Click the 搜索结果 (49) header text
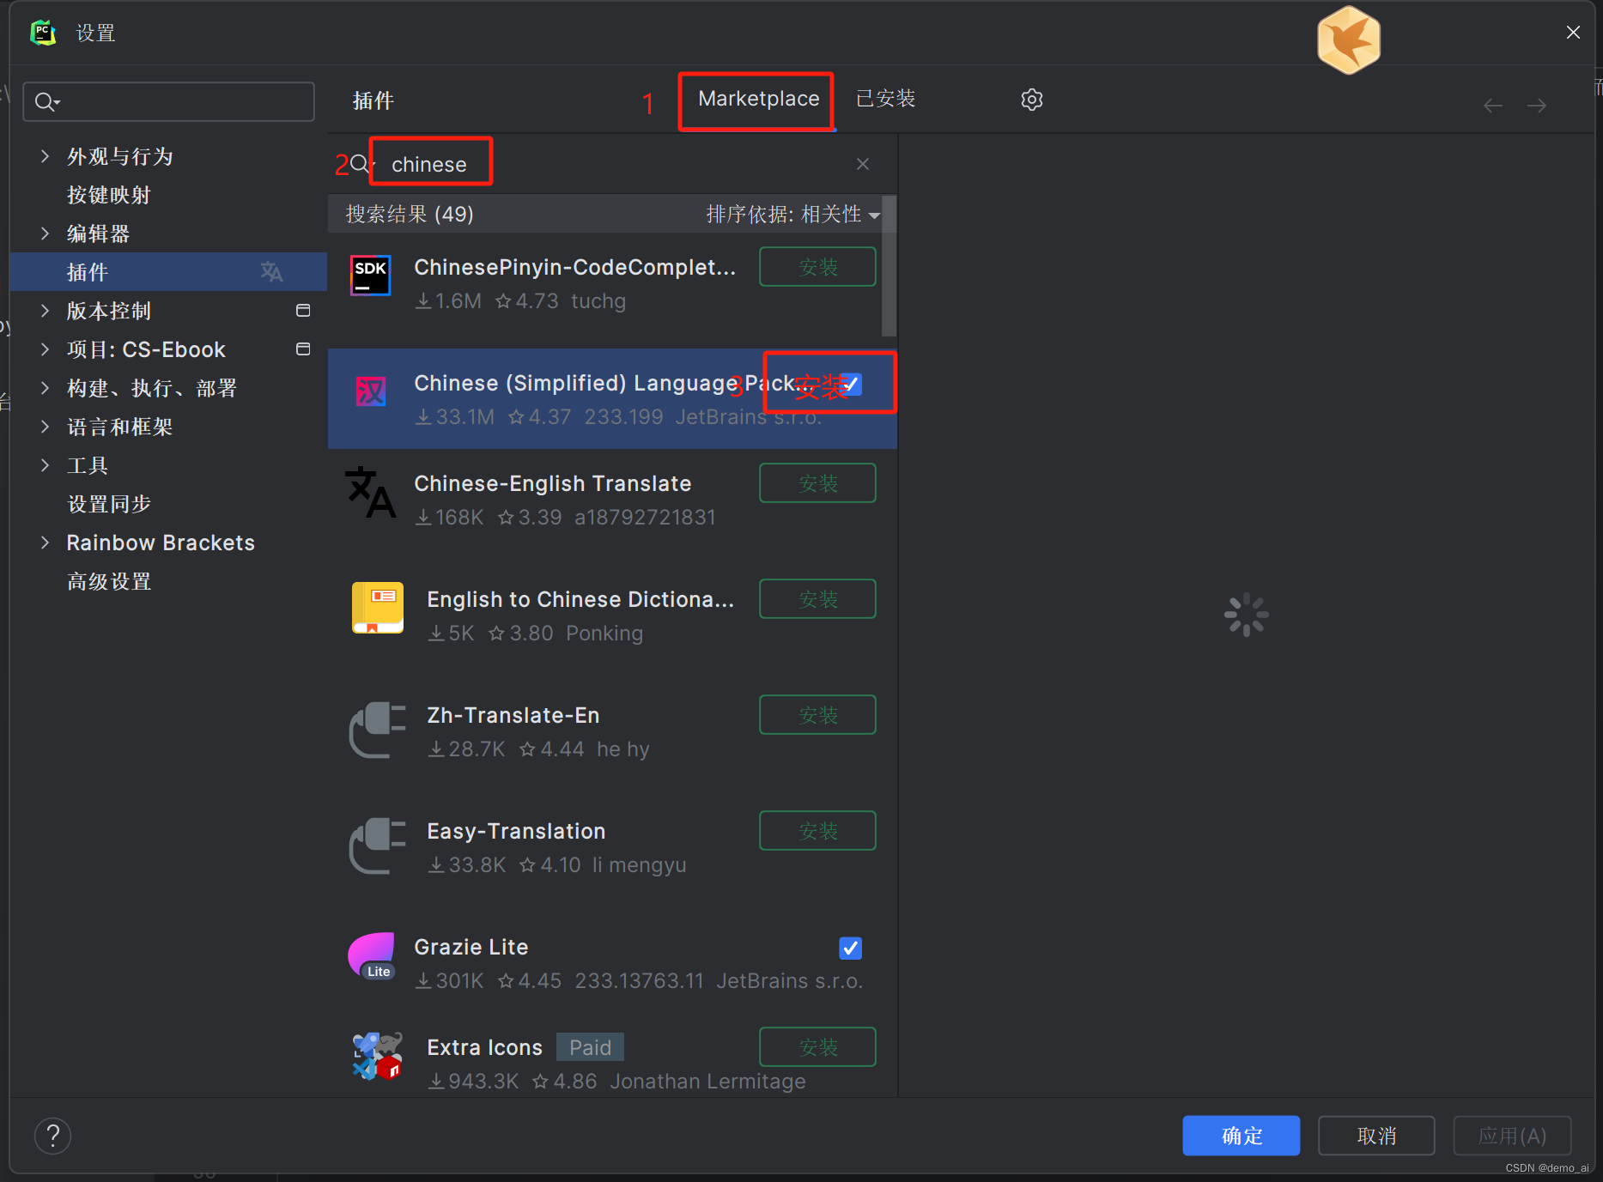 (x=410, y=215)
